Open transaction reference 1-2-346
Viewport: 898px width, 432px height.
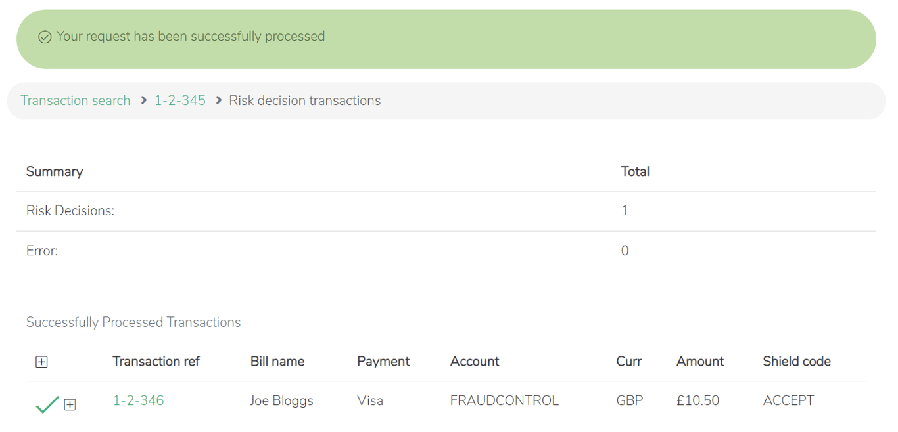(x=138, y=400)
